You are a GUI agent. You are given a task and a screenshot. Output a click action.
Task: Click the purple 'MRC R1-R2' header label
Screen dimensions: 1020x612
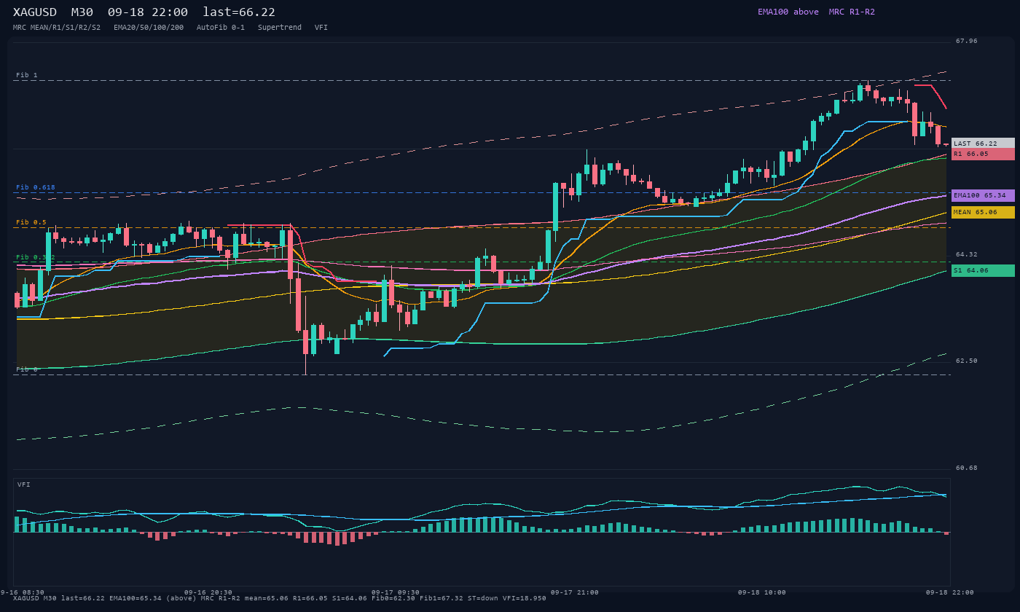click(852, 12)
